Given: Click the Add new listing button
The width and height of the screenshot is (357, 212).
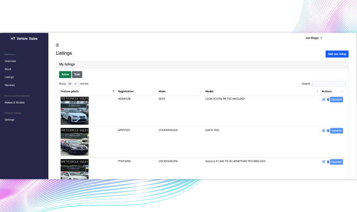Looking at the screenshot, I should coord(337,54).
